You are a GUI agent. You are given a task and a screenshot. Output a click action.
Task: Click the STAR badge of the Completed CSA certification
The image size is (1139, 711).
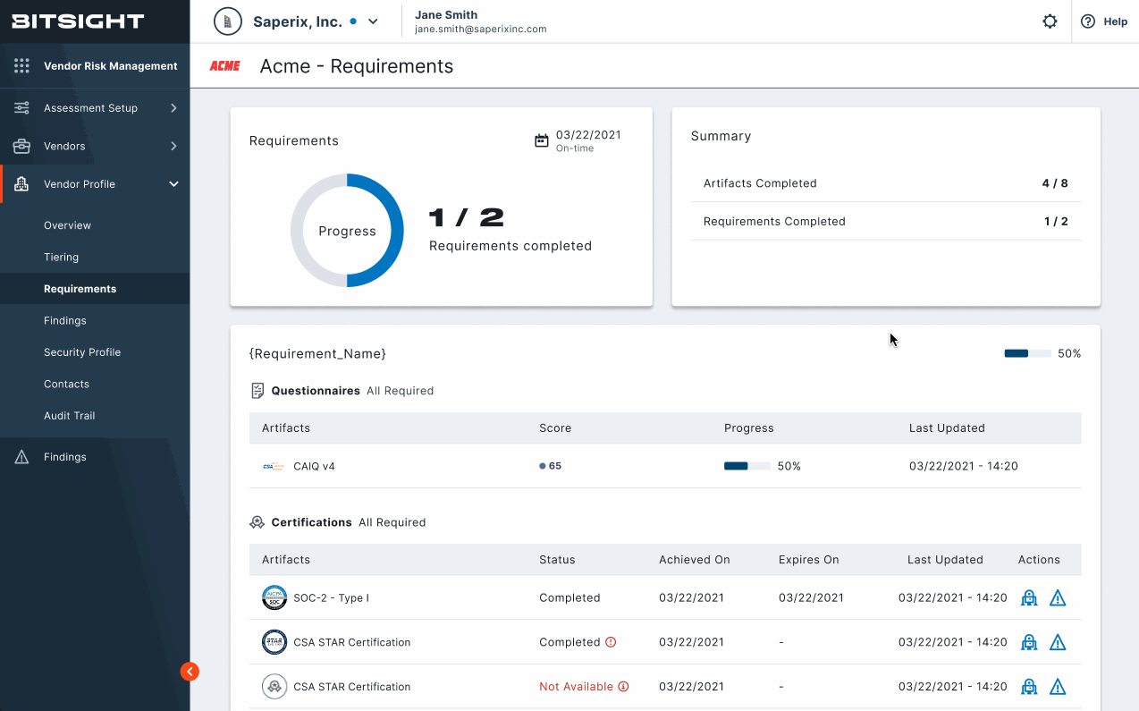coord(274,642)
